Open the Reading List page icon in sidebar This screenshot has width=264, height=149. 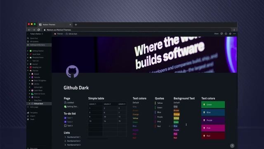[31, 67]
